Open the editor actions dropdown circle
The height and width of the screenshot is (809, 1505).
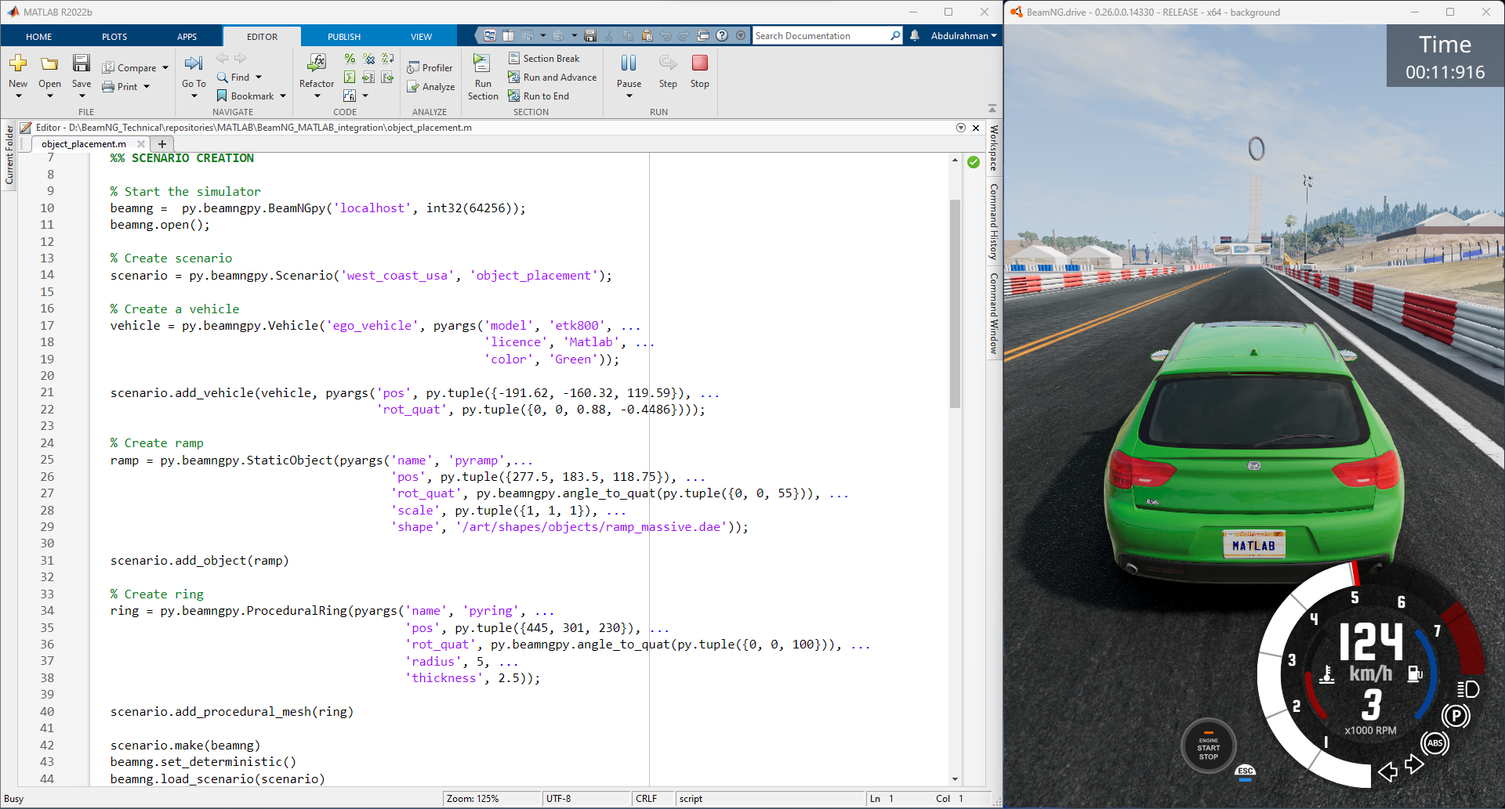pos(960,128)
